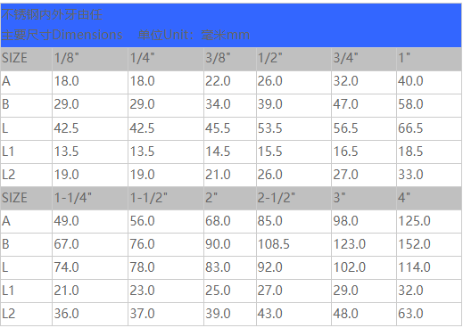Click the second SIZE row label
This screenshot has width=463, height=328.
tap(27, 199)
